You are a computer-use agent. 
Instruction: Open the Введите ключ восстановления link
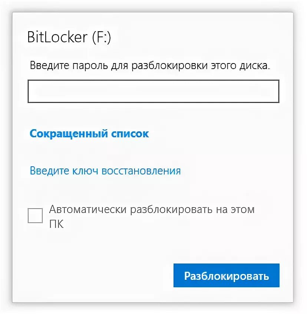105,171
